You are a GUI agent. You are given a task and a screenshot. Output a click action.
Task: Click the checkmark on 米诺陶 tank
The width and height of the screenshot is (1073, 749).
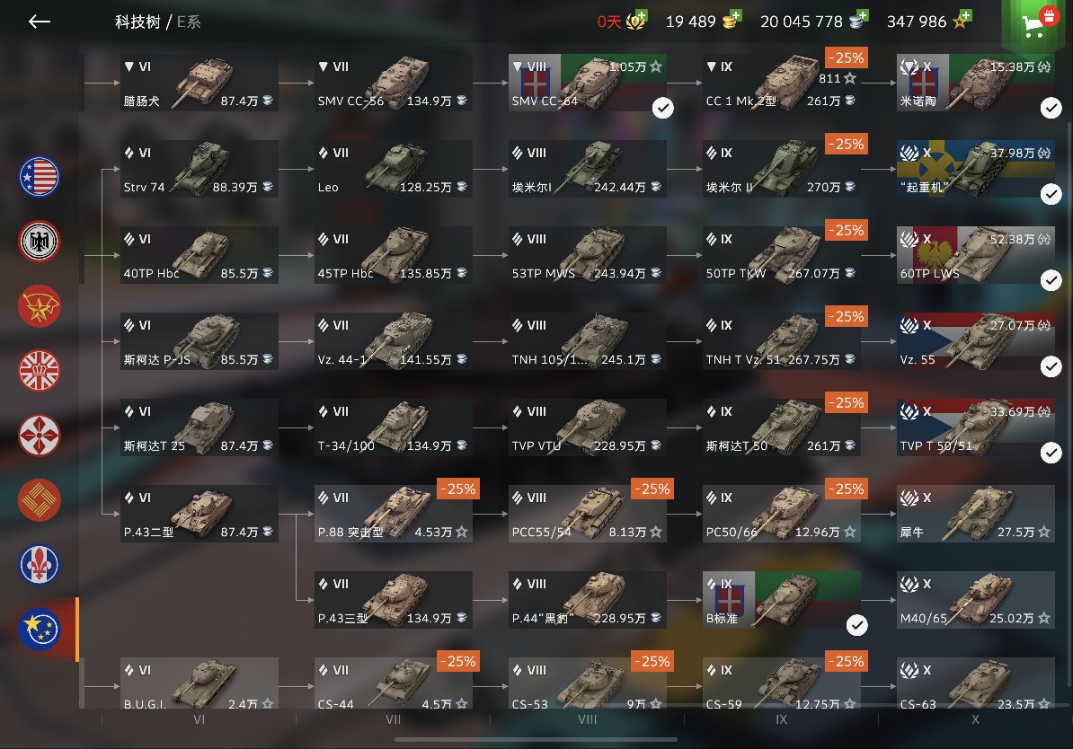(1051, 108)
